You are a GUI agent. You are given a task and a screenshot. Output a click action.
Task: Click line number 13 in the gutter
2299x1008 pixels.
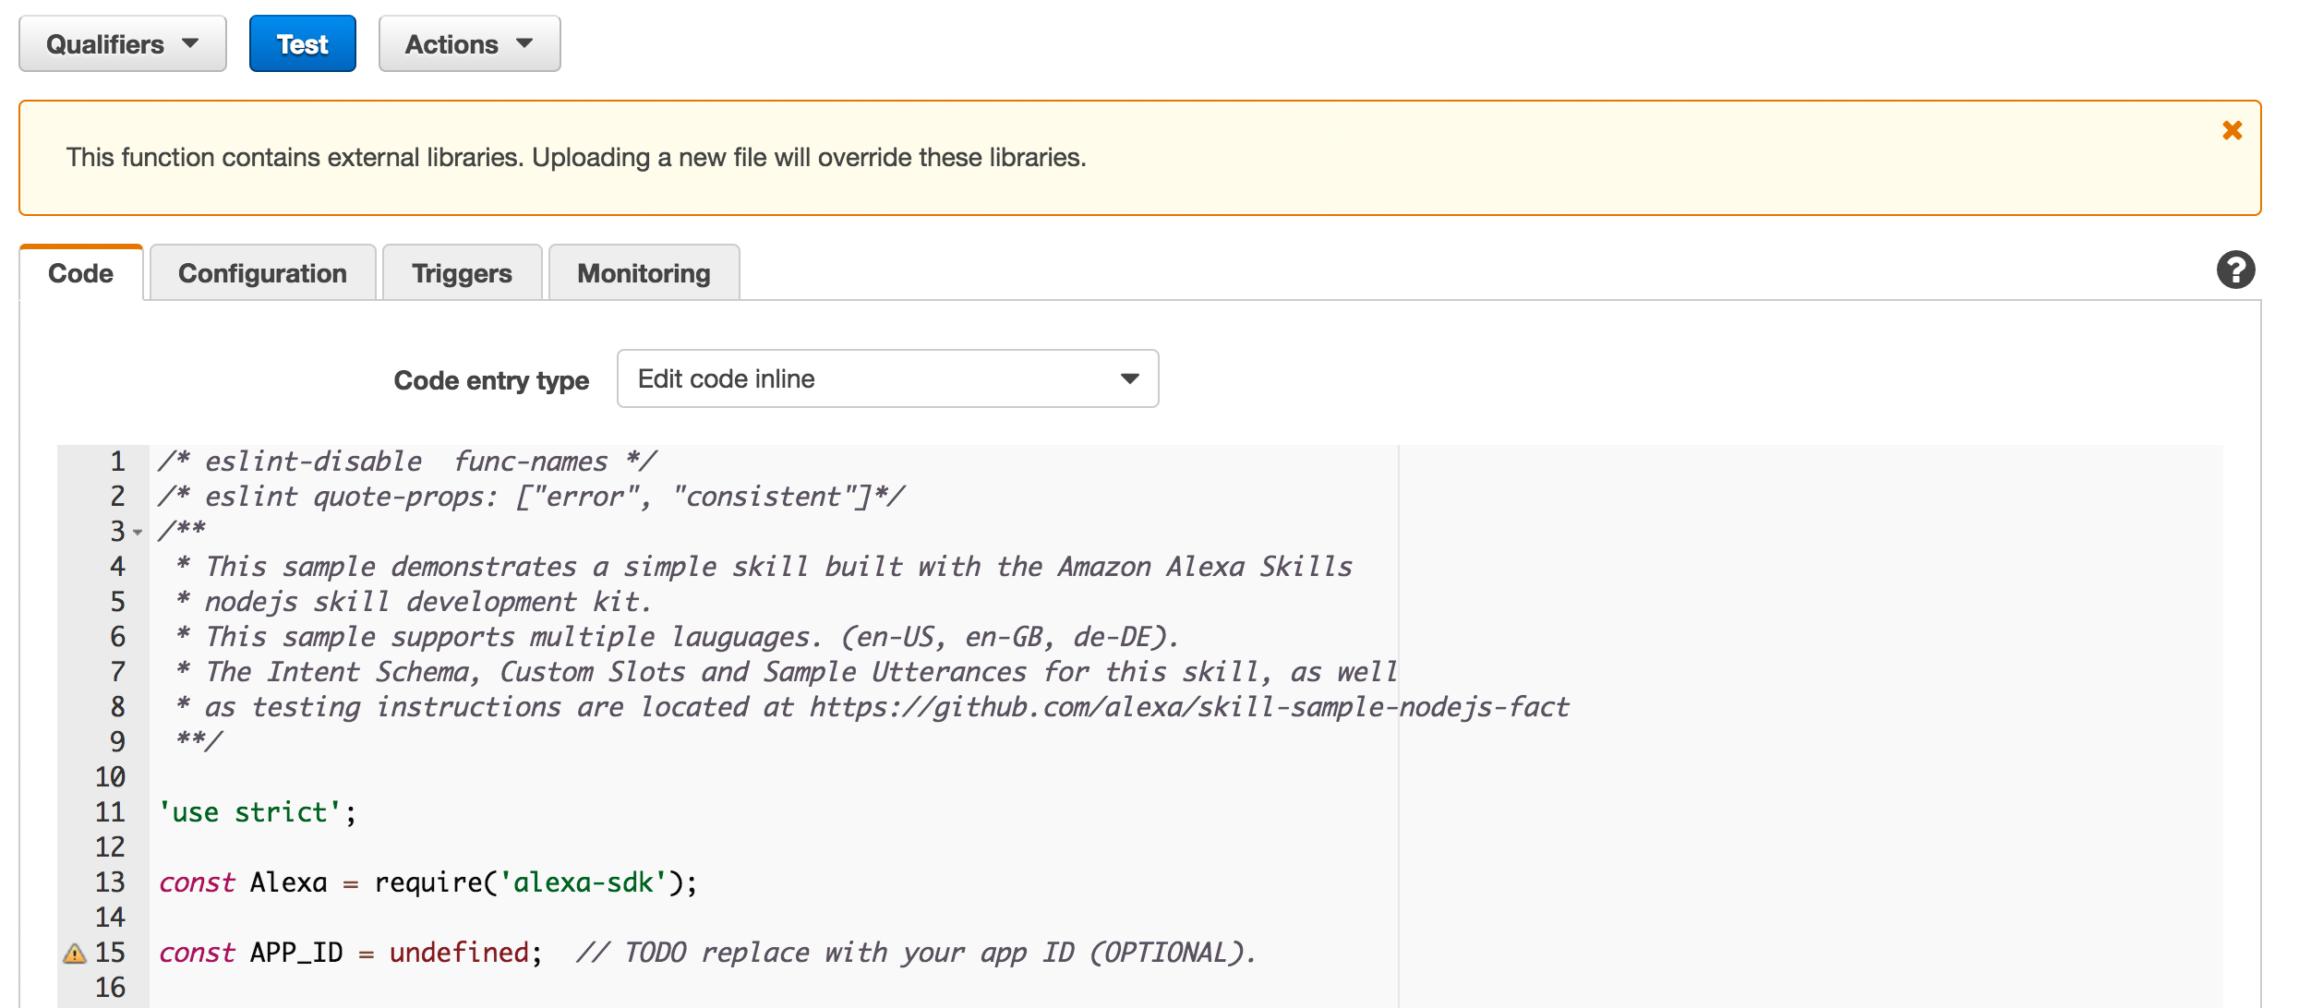[110, 882]
